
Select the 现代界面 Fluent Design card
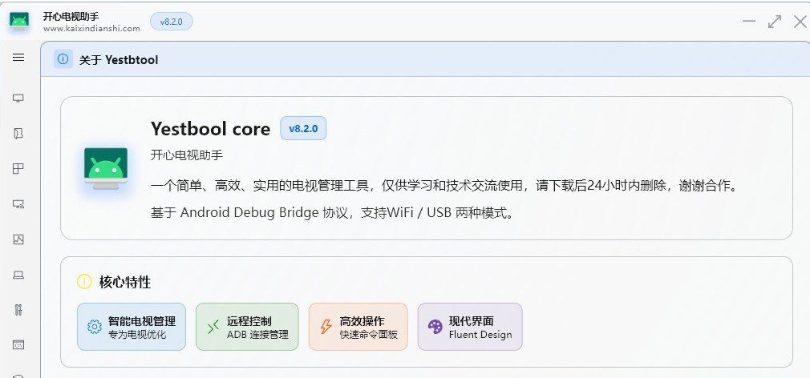coord(470,327)
